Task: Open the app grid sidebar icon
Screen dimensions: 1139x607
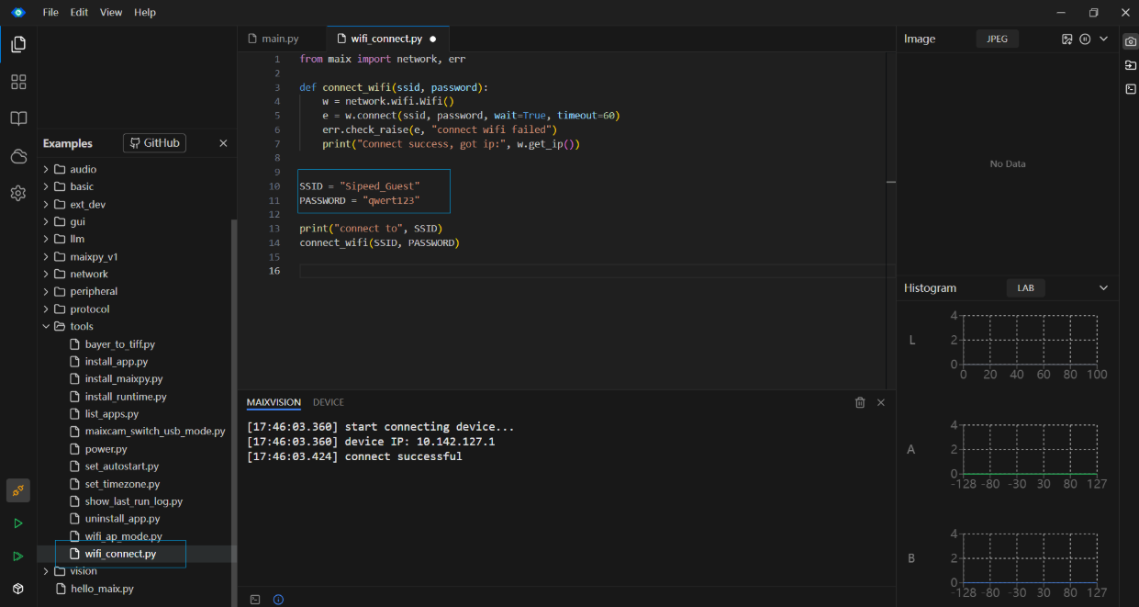Action: pyautogui.click(x=18, y=82)
